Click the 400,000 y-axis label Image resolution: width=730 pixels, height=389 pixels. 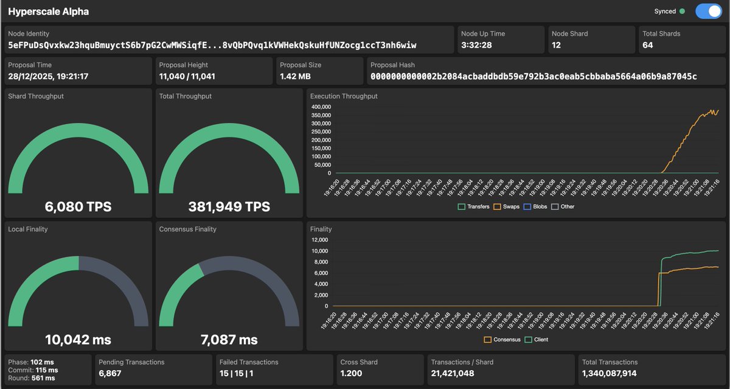pos(320,107)
